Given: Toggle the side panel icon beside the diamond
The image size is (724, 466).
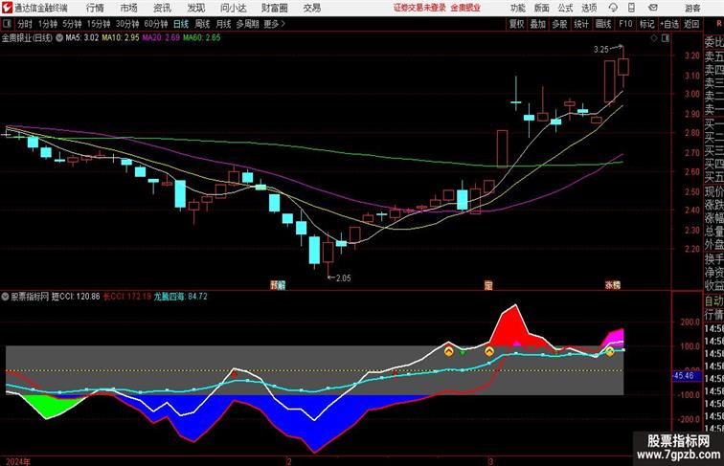Looking at the screenshot, I should coord(666,38).
